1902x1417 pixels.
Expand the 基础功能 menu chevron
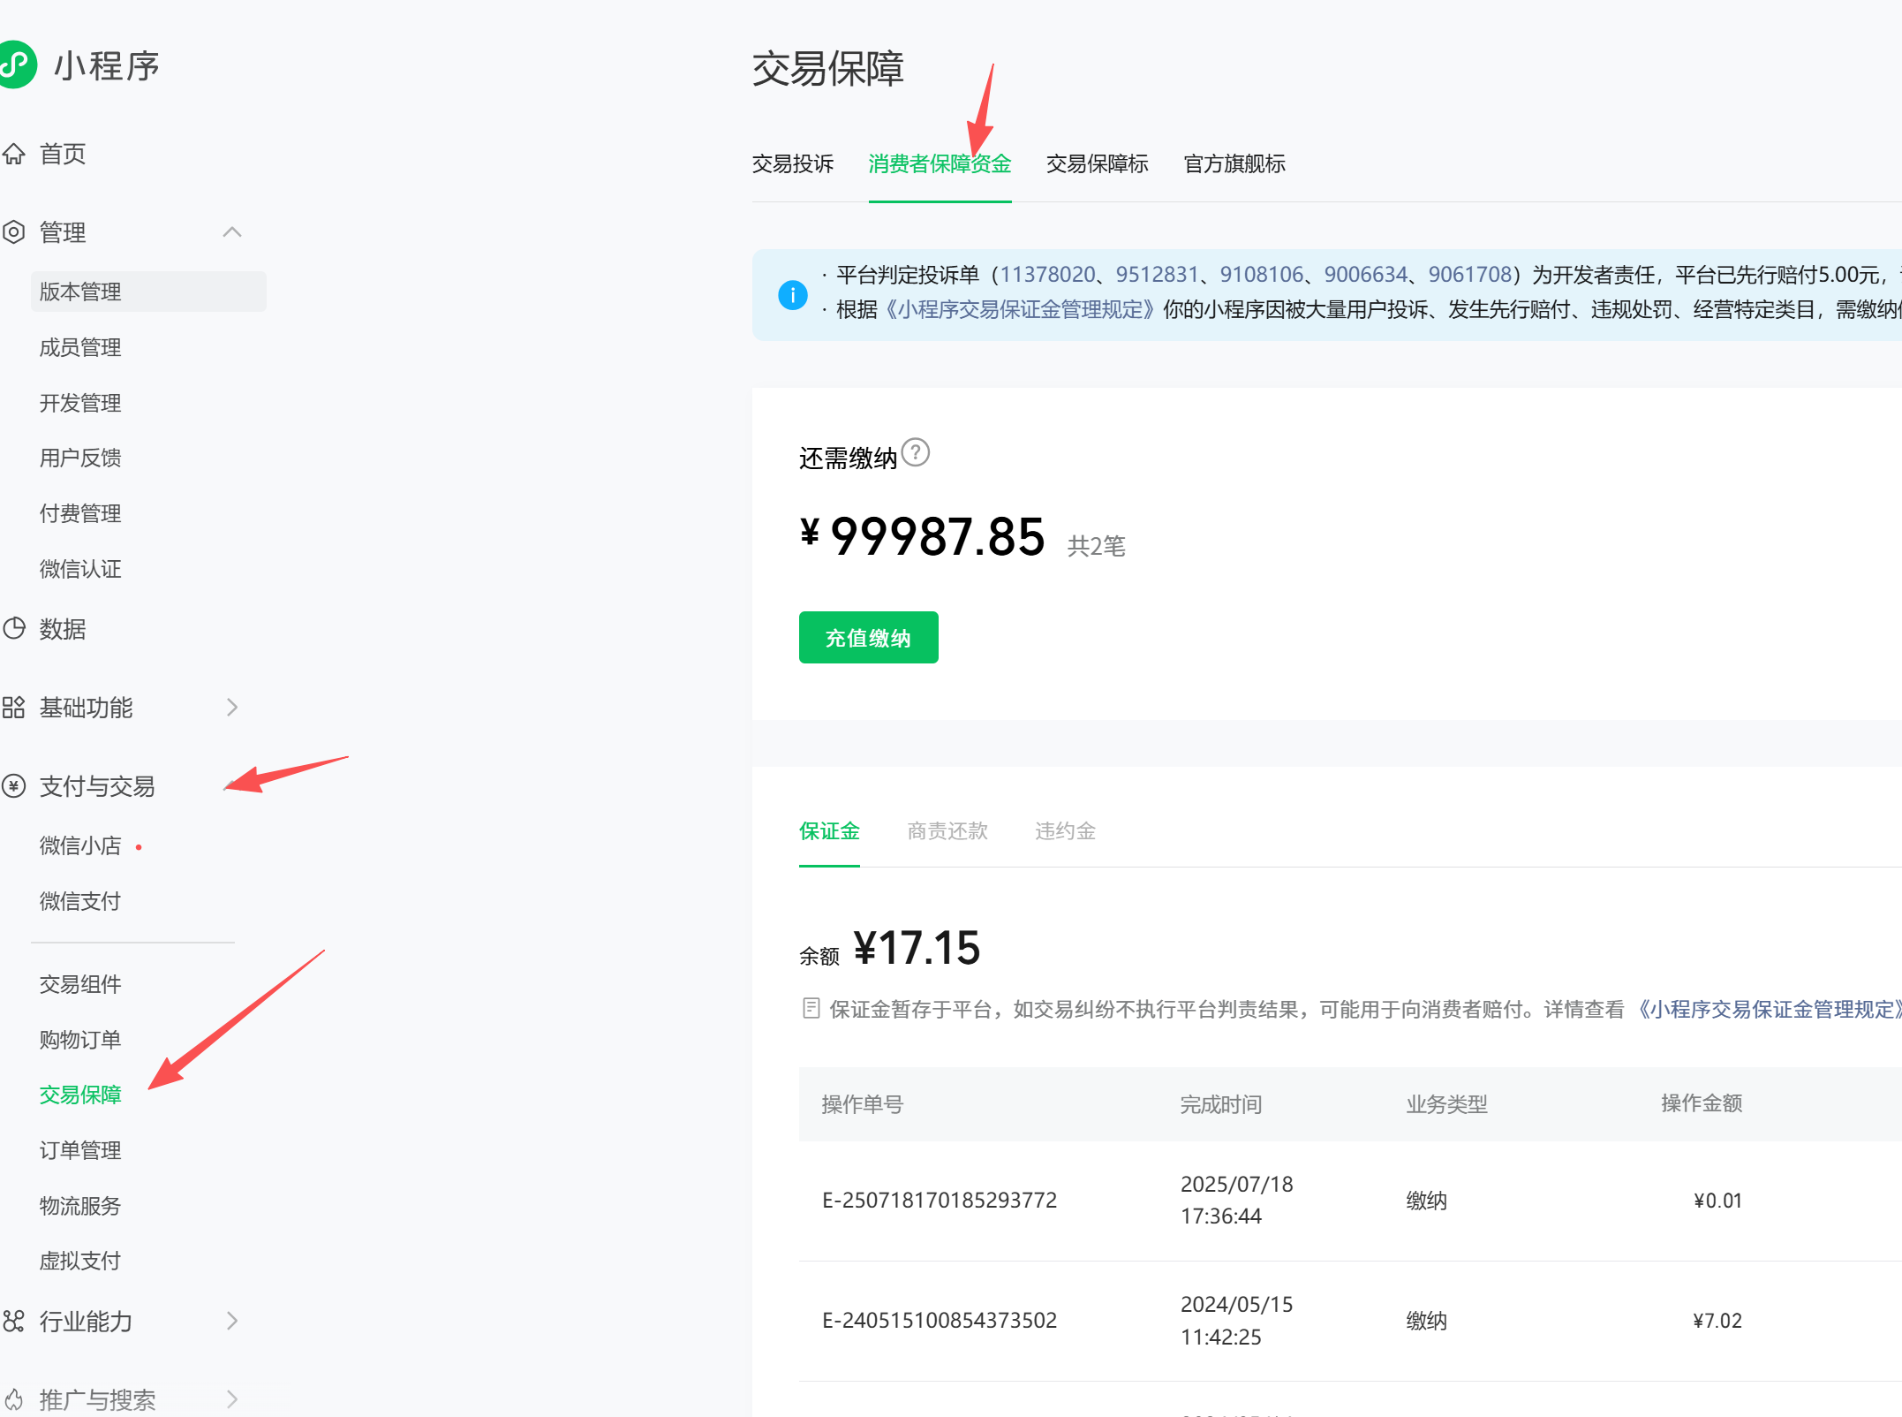(232, 708)
